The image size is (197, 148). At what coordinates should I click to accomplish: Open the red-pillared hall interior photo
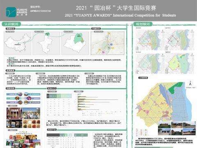click(14, 113)
